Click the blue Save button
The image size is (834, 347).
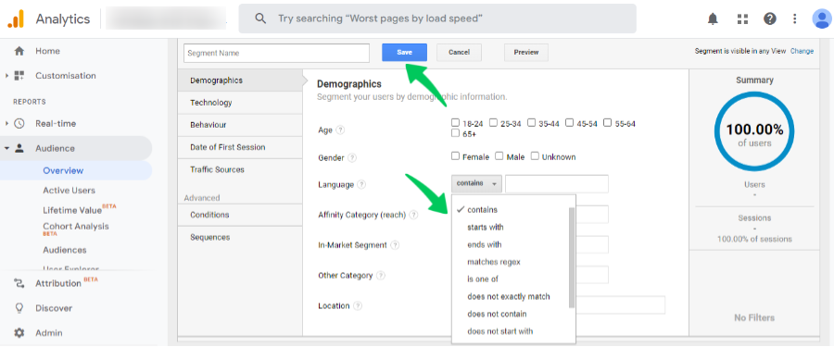pyautogui.click(x=404, y=52)
